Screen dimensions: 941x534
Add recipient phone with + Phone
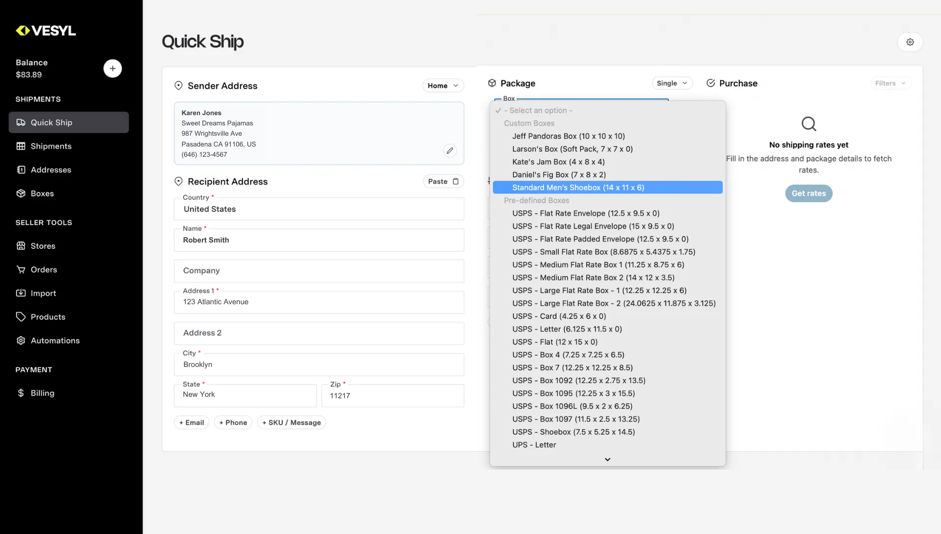coord(233,423)
